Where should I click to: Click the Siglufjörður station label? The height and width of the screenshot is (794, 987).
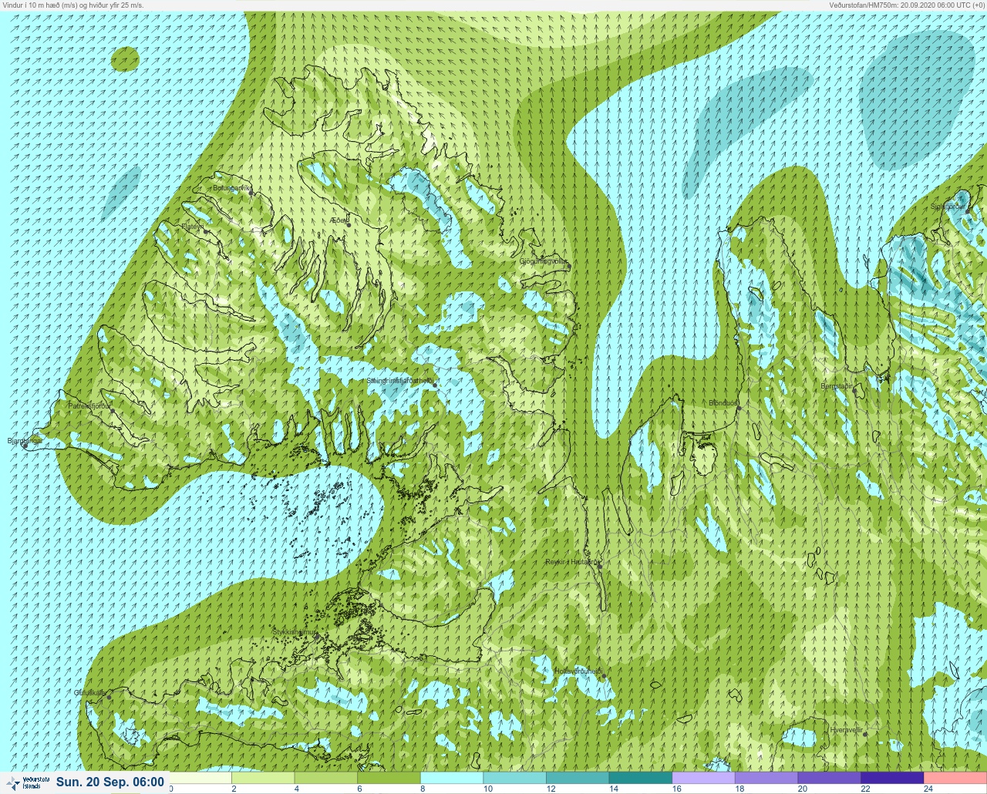pos(947,207)
